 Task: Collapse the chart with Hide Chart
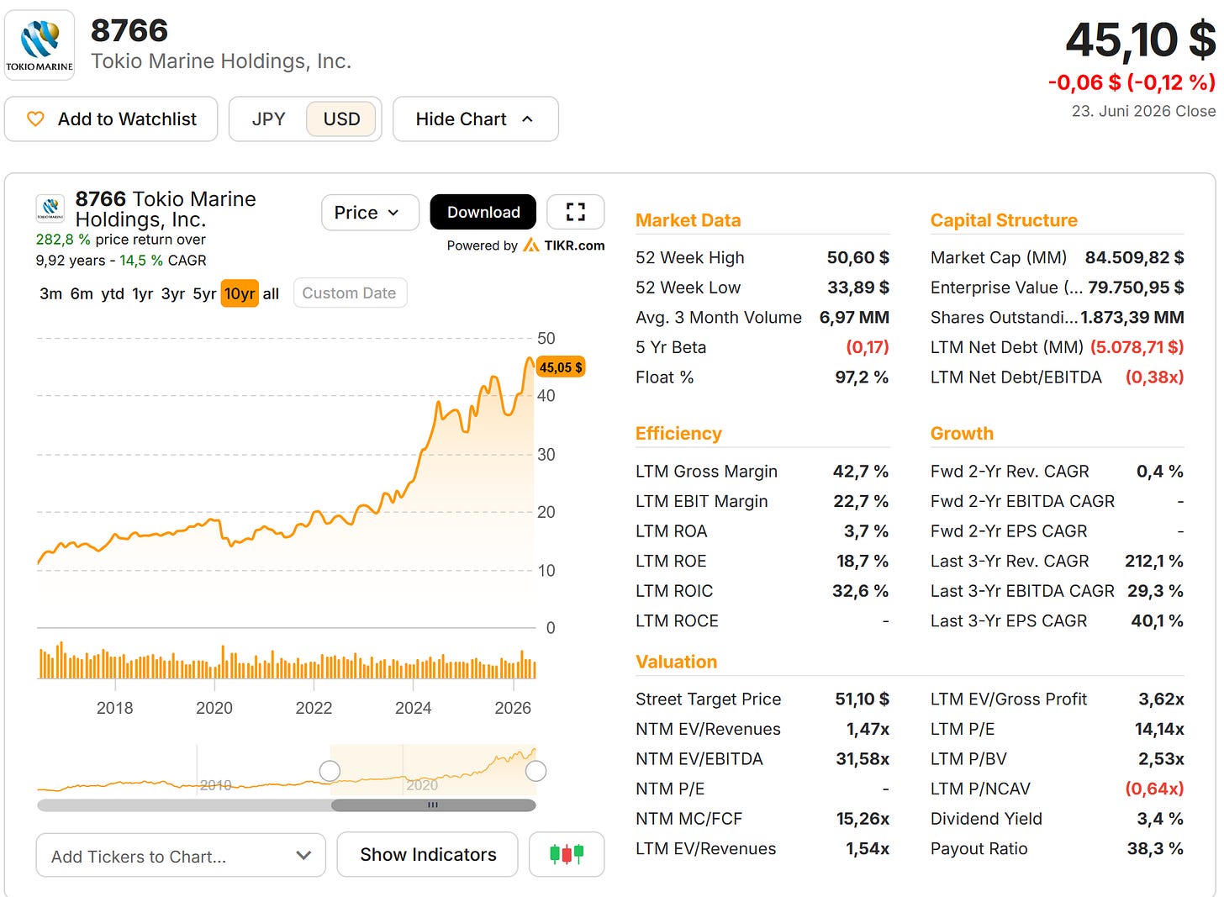475,119
